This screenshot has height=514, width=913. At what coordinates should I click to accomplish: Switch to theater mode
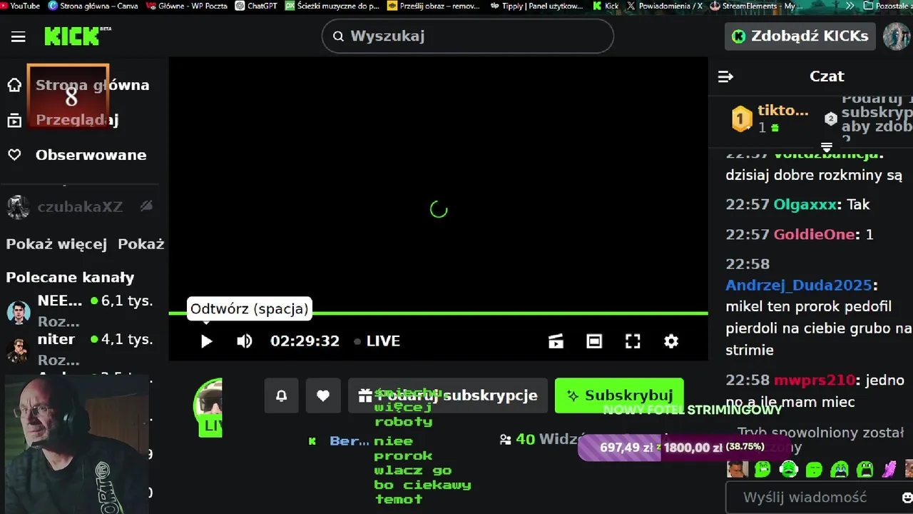(x=594, y=341)
